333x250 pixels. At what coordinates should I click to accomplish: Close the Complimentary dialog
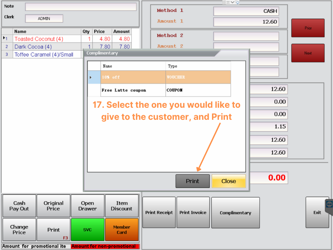(x=229, y=181)
